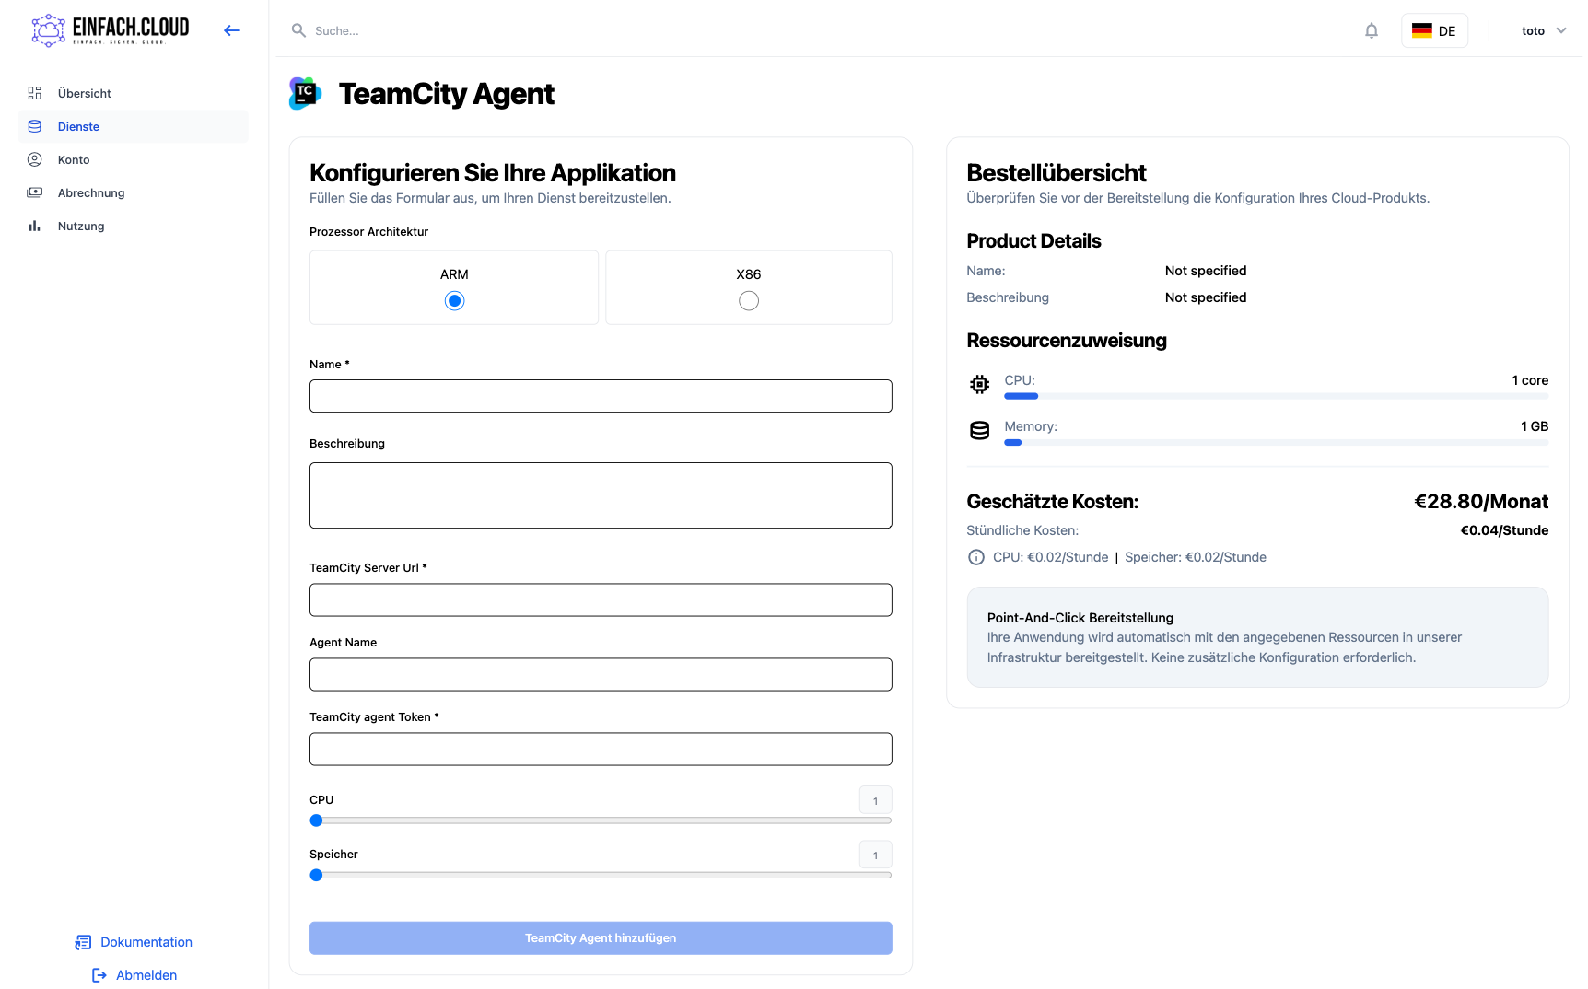1588x989 pixels.
Task: Select the X86 architecture radio button
Action: (x=748, y=301)
